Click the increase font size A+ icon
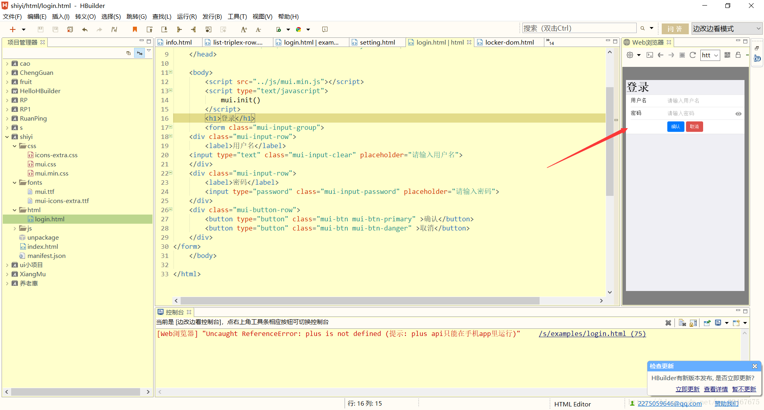Viewport: 764px width, 410px height. 244,29
